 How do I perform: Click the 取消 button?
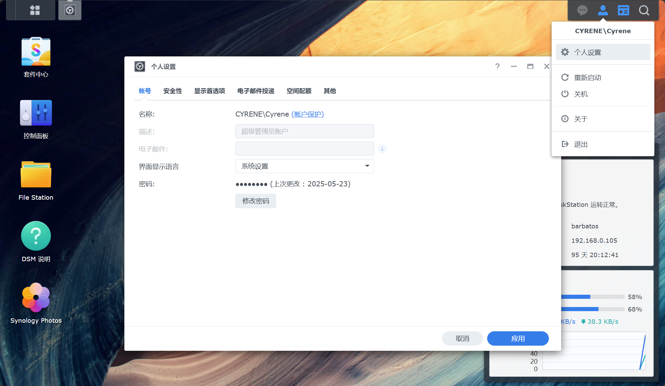pos(463,338)
